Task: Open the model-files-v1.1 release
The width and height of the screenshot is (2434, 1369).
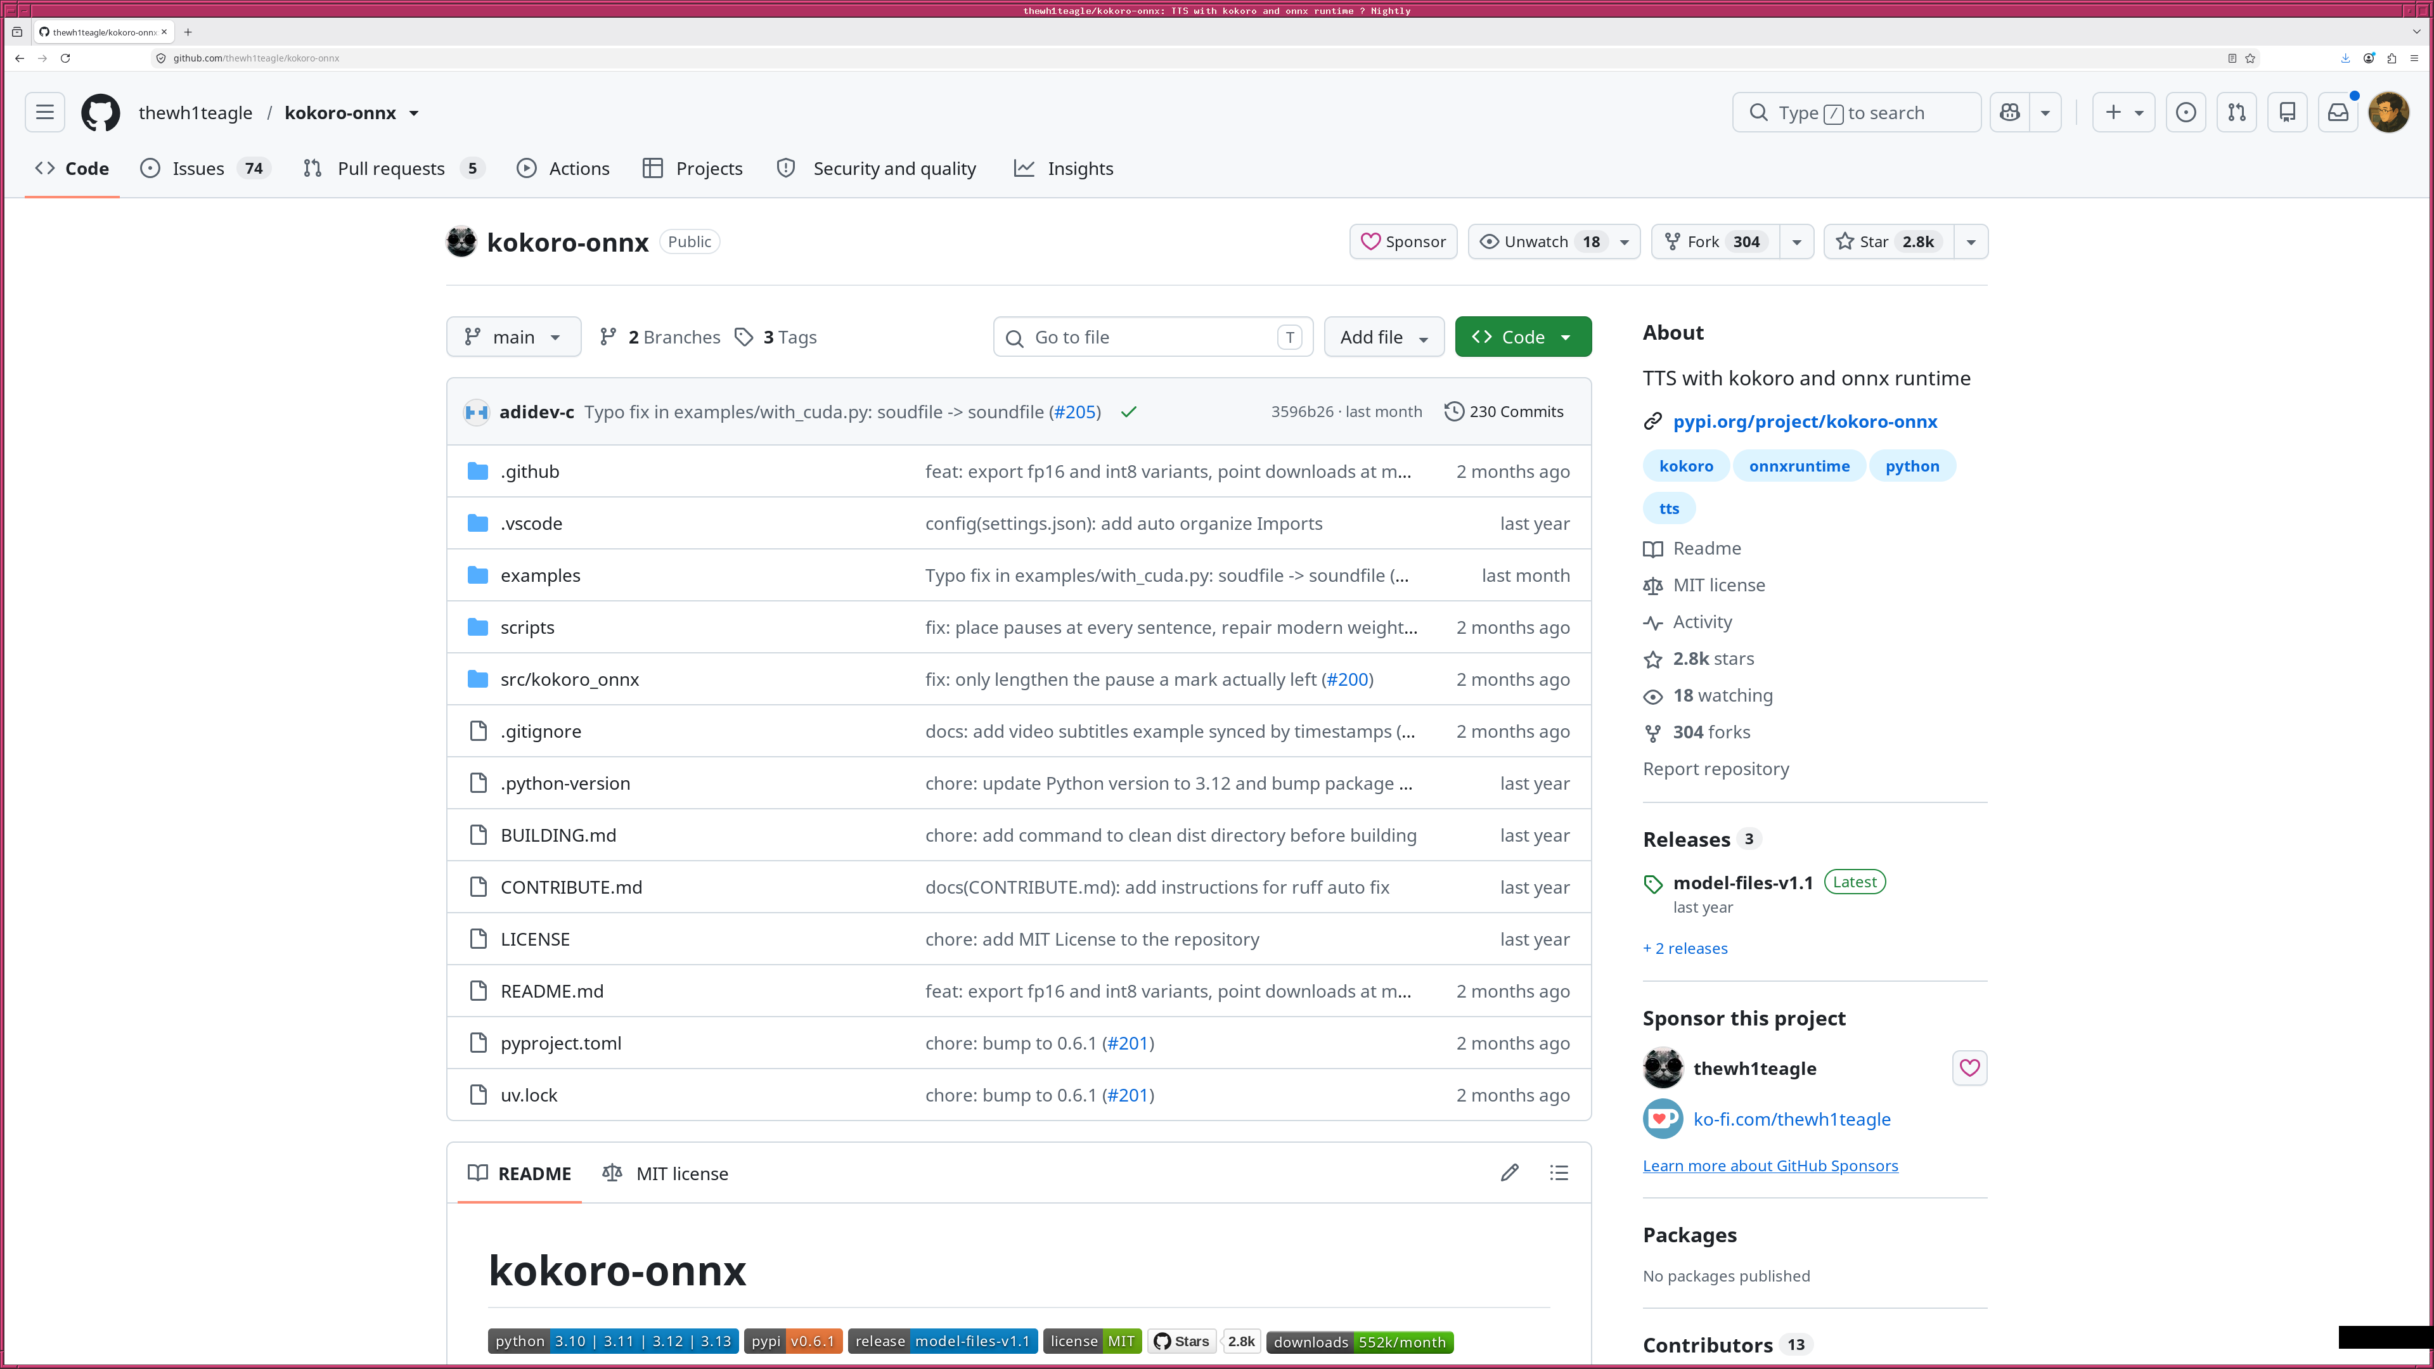Action: click(1742, 882)
